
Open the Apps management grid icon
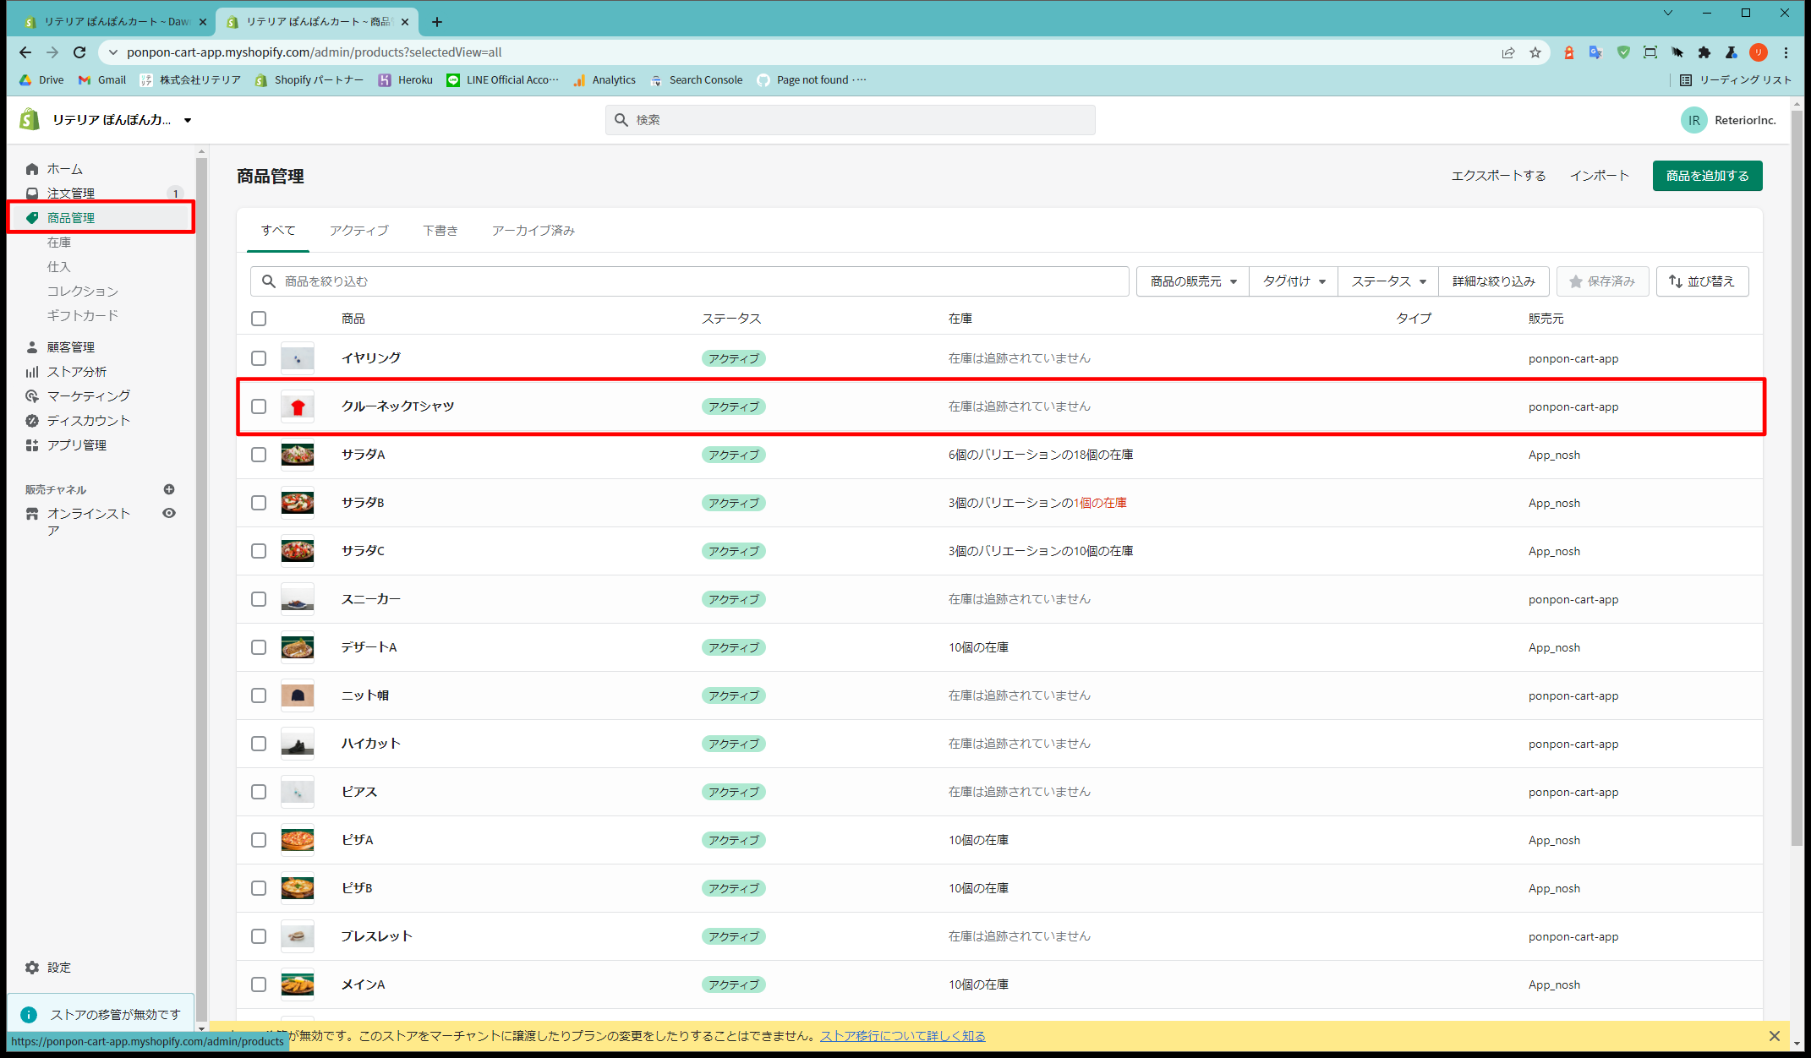coord(32,445)
